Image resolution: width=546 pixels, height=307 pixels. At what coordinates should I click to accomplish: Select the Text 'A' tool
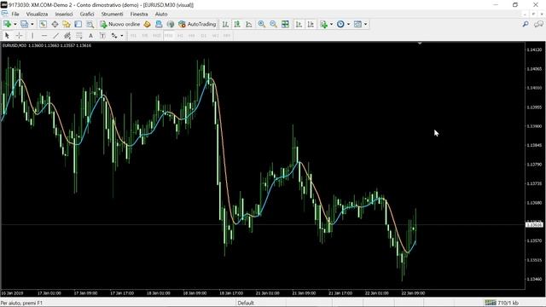pos(90,36)
